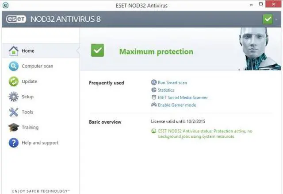Open the Computer scan section label
Viewport: 283px width, 194px height.
click(37, 66)
